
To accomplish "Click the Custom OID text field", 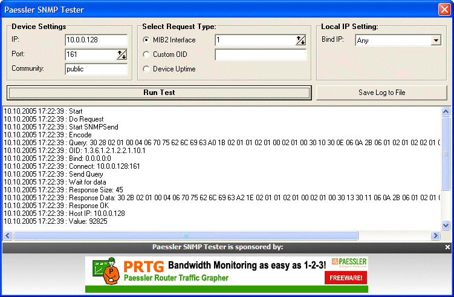I will point(261,54).
